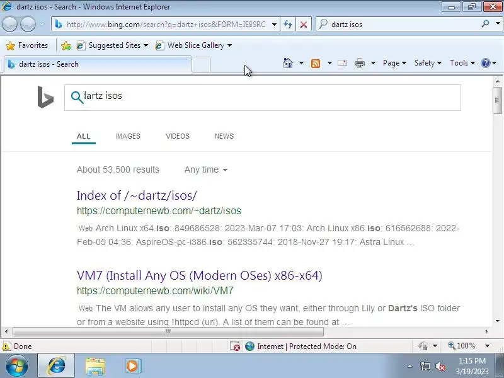Click the computernewb.com/wiki/VM7 green URL
The width and height of the screenshot is (504, 378).
coord(155,291)
